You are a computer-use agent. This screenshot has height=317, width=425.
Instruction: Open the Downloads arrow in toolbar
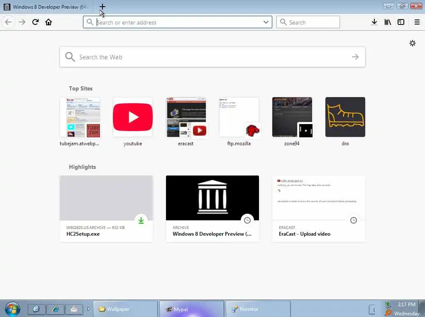tap(374, 22)
